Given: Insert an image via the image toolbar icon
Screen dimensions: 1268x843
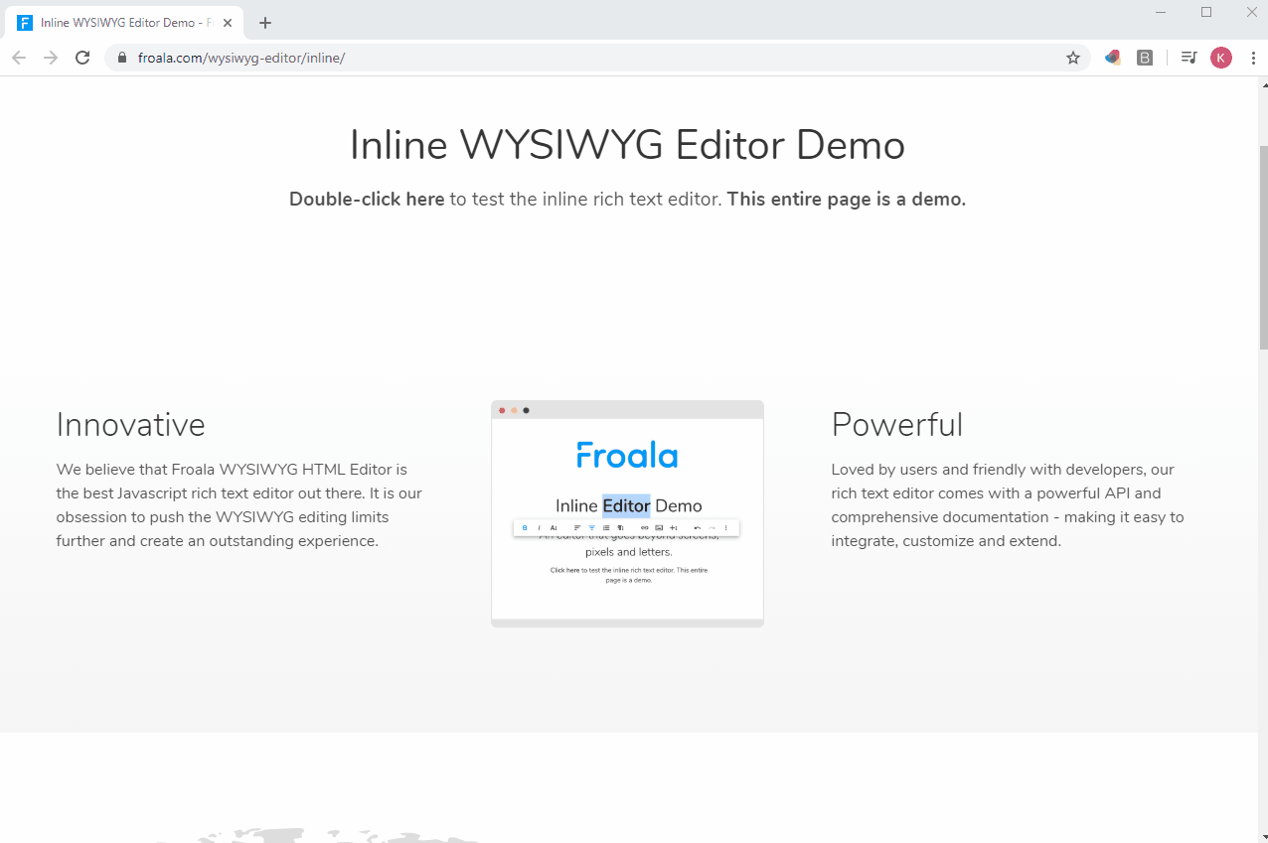Looking at the screenshot, I should (660, 527).
